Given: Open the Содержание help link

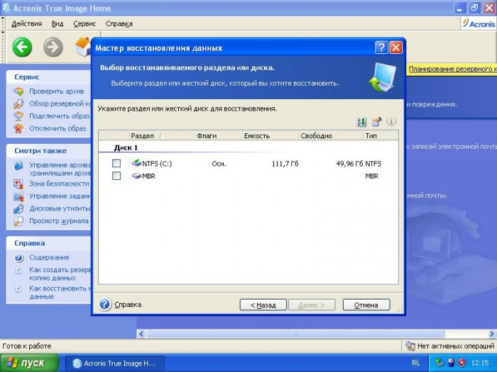Looking at the screenshot, I should coord(49,258).
